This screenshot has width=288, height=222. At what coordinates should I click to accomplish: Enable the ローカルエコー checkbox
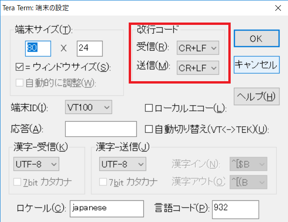coord(148,108)
